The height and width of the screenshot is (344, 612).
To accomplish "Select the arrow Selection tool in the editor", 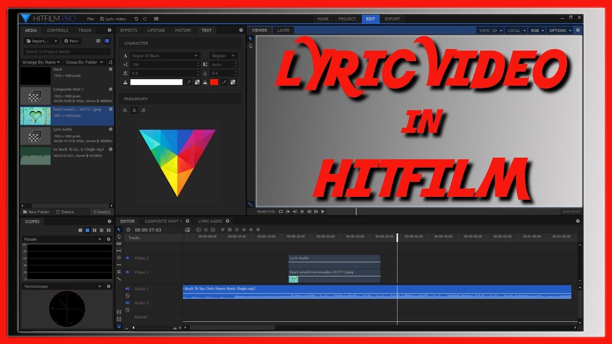I will pos(119,229).
